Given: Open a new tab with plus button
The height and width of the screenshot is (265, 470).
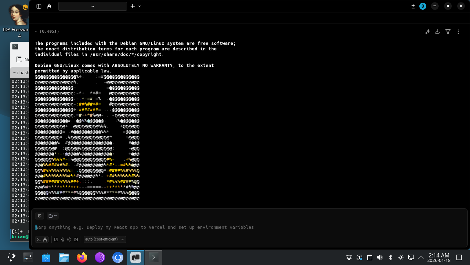Looking at the screenshot, I should coord(133,6).
